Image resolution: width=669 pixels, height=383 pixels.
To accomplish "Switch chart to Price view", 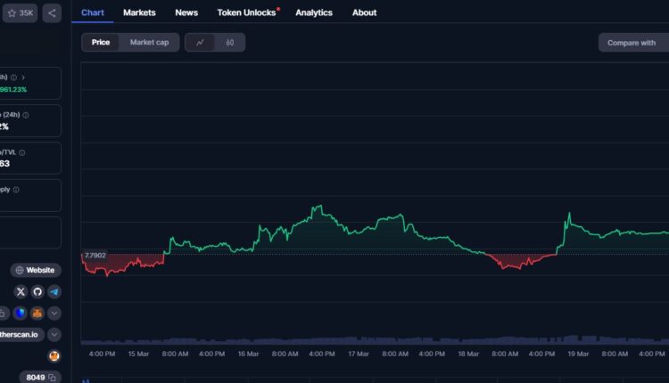I will pyautogui.click(x=101, y=43).
